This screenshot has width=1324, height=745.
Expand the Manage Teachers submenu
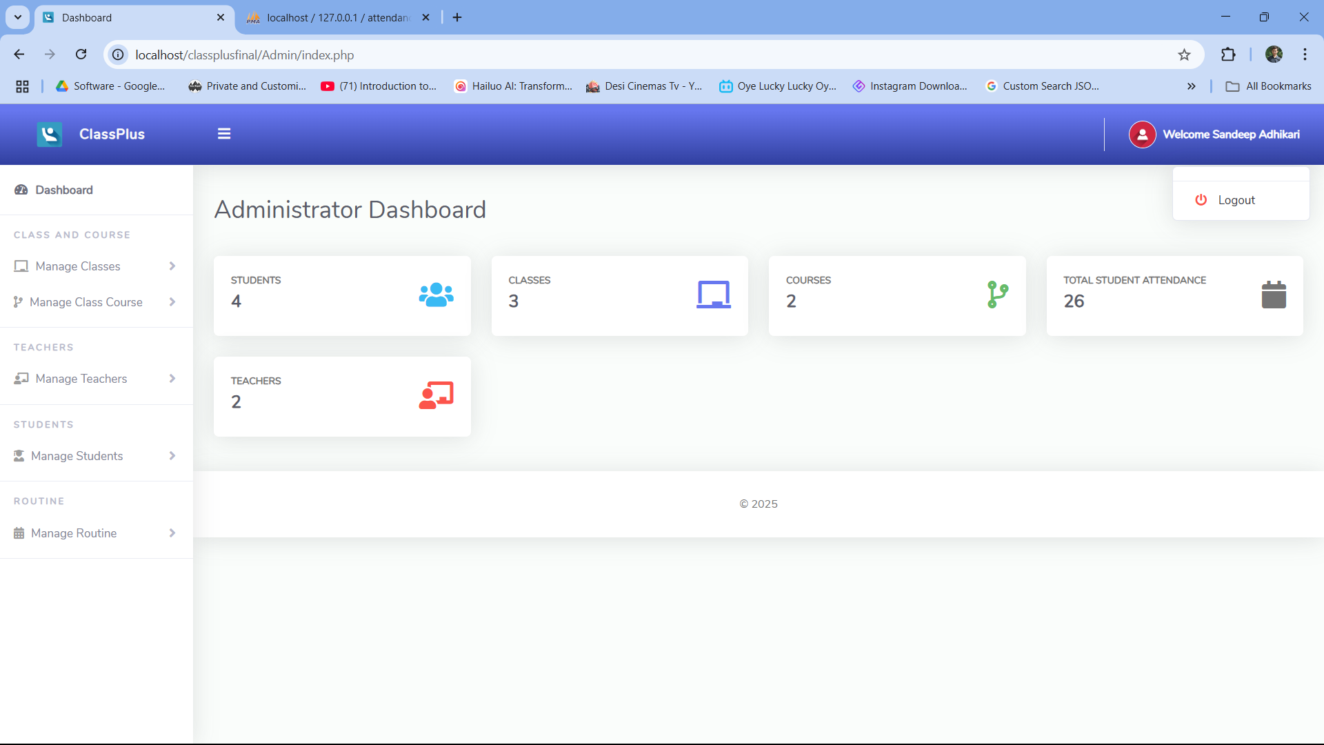(x=172, y=378)
